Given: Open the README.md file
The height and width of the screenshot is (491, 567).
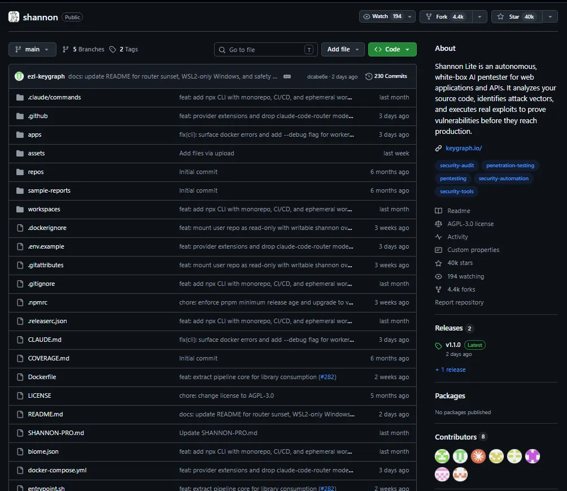Looking at the screenshot, I should (x=45, y=414).
